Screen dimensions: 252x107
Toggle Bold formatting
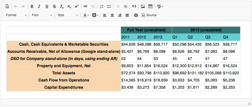tap(32, 6)
